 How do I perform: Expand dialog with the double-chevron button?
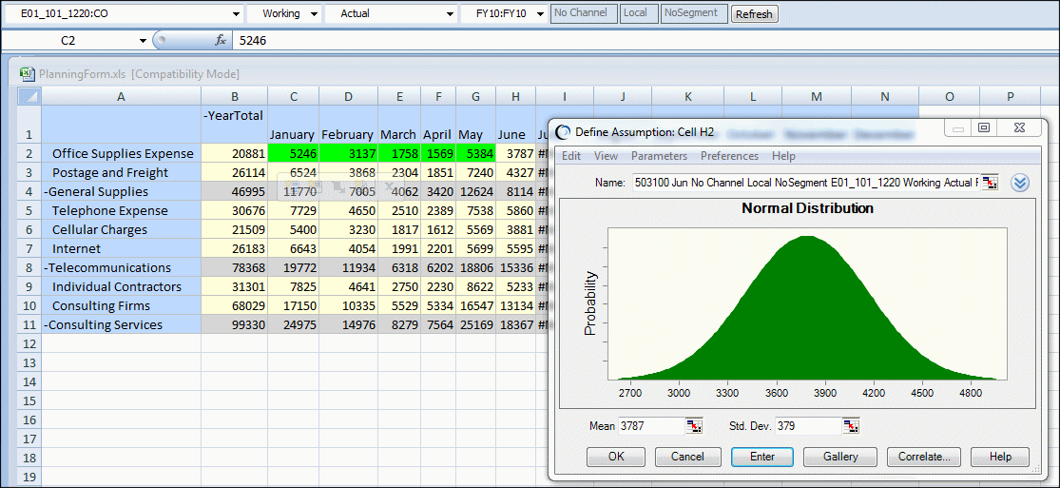click(1020, 183)
